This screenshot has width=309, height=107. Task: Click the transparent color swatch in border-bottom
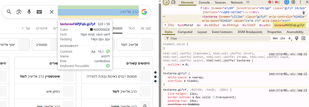pyautogui.click(x=214, y=97)
